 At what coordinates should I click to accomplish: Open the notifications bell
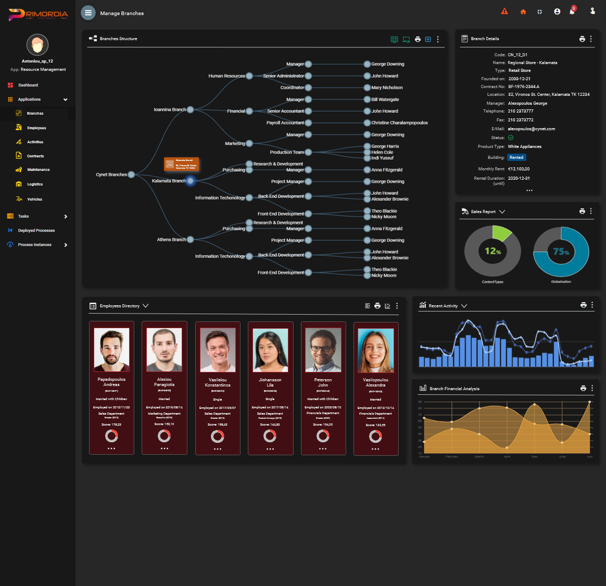click(572, 11)
